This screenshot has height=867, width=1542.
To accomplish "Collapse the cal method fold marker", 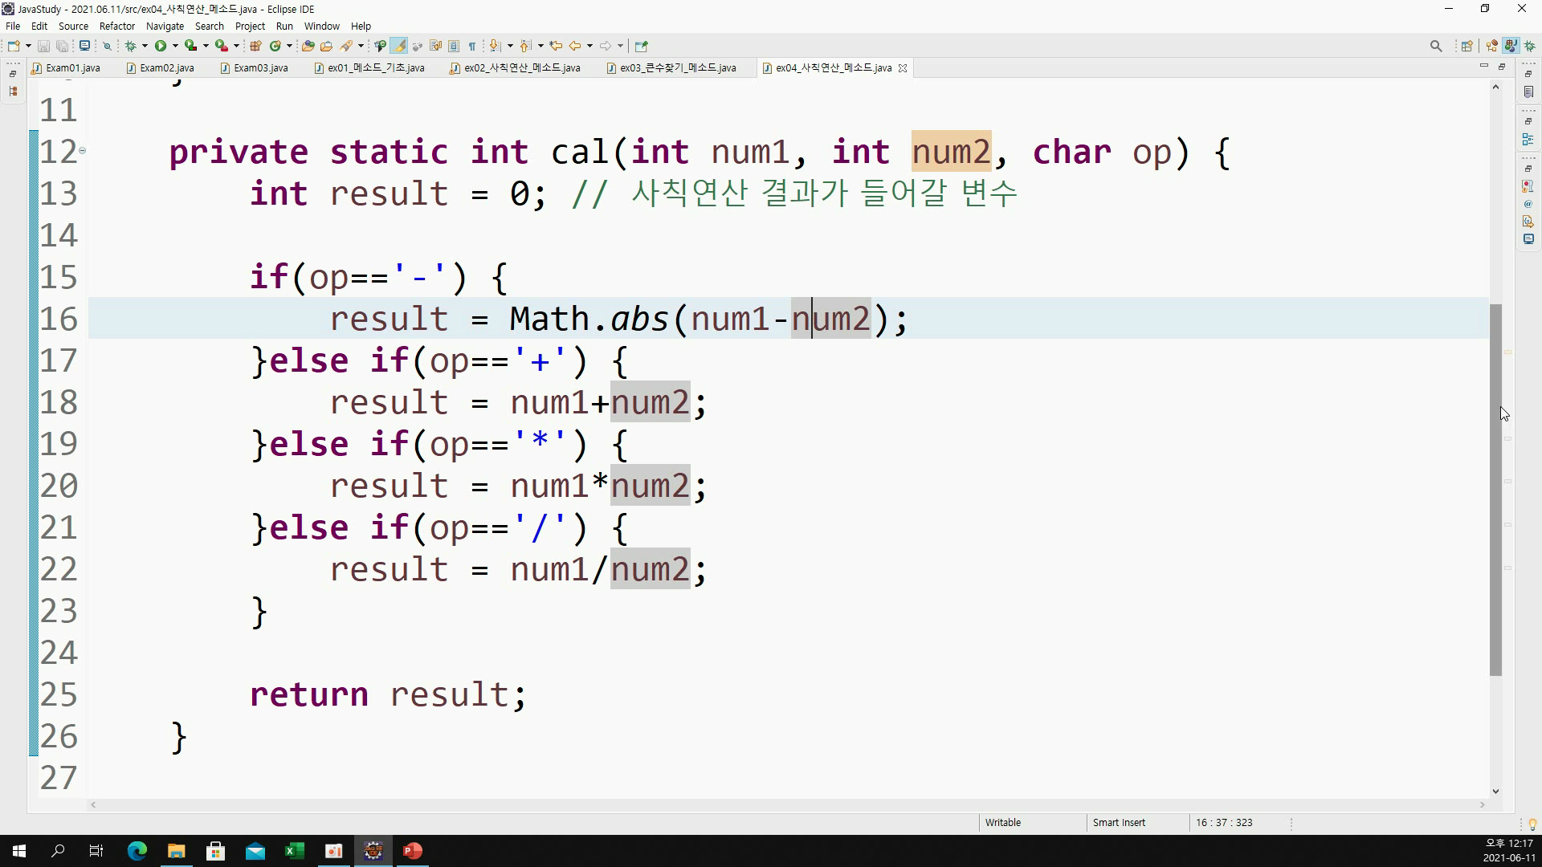I will coord(82,150).
